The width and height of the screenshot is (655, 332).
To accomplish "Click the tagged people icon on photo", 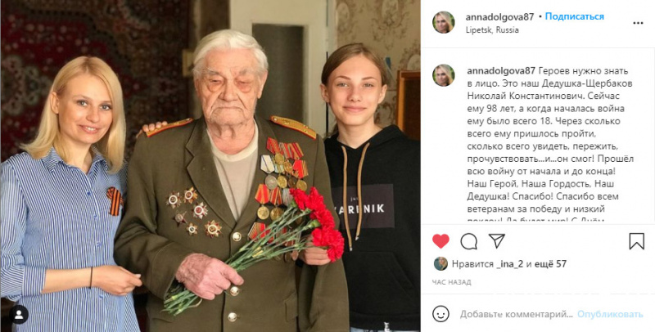I will coord(19,315).
